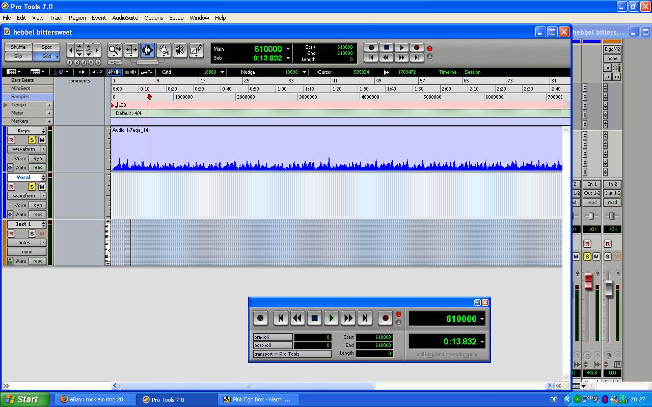The height and width of the screenshot is (407, 652).
Task: Open Grid value dropdown arrow
Action: [222, 72]
